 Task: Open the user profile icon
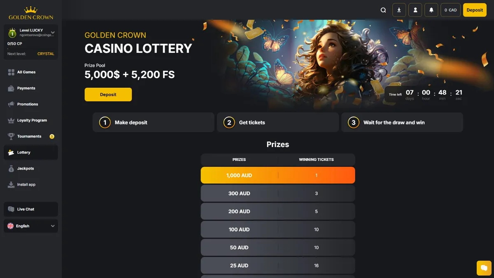pos(415,10)
